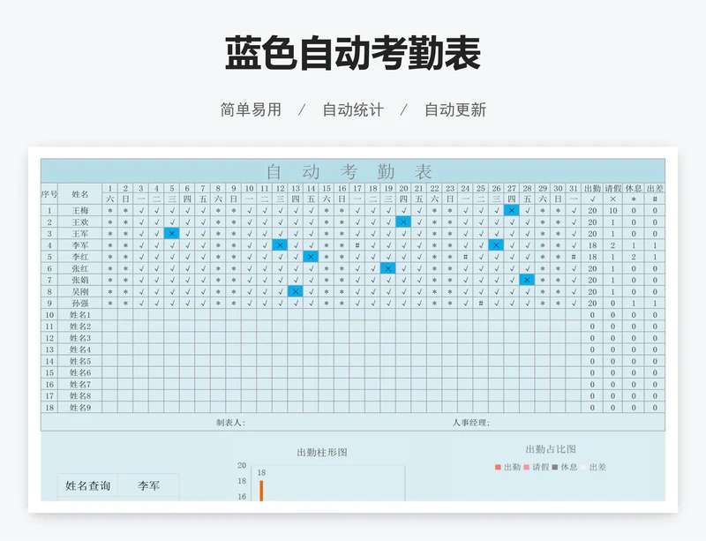Image resolution: width=706 pixels, height=541 pixels.
Task: Click the 出勤 totals column header
Action: pos(592,188)
